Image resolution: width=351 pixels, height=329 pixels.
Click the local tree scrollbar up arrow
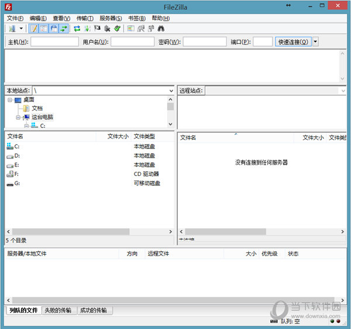(x=171, y=99)
